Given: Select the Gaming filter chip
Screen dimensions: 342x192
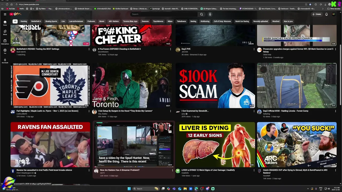Looking at the screenshot, I should (24, 21).
